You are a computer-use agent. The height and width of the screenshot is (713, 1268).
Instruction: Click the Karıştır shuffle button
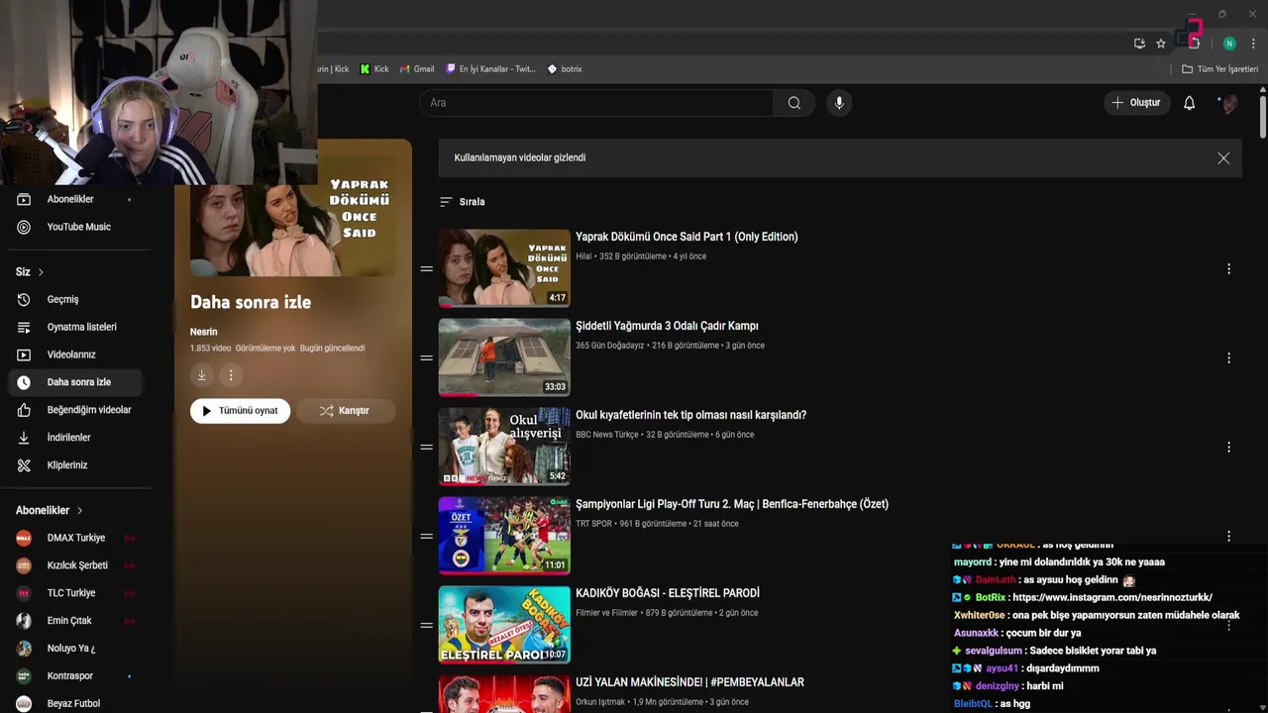tap(344, 411)
